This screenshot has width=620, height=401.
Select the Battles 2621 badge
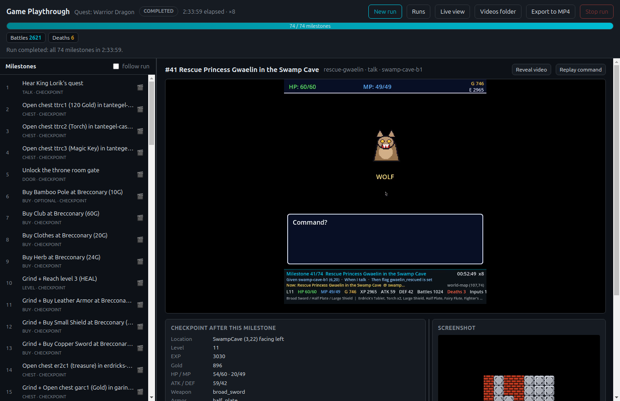(x=26, y=38)
